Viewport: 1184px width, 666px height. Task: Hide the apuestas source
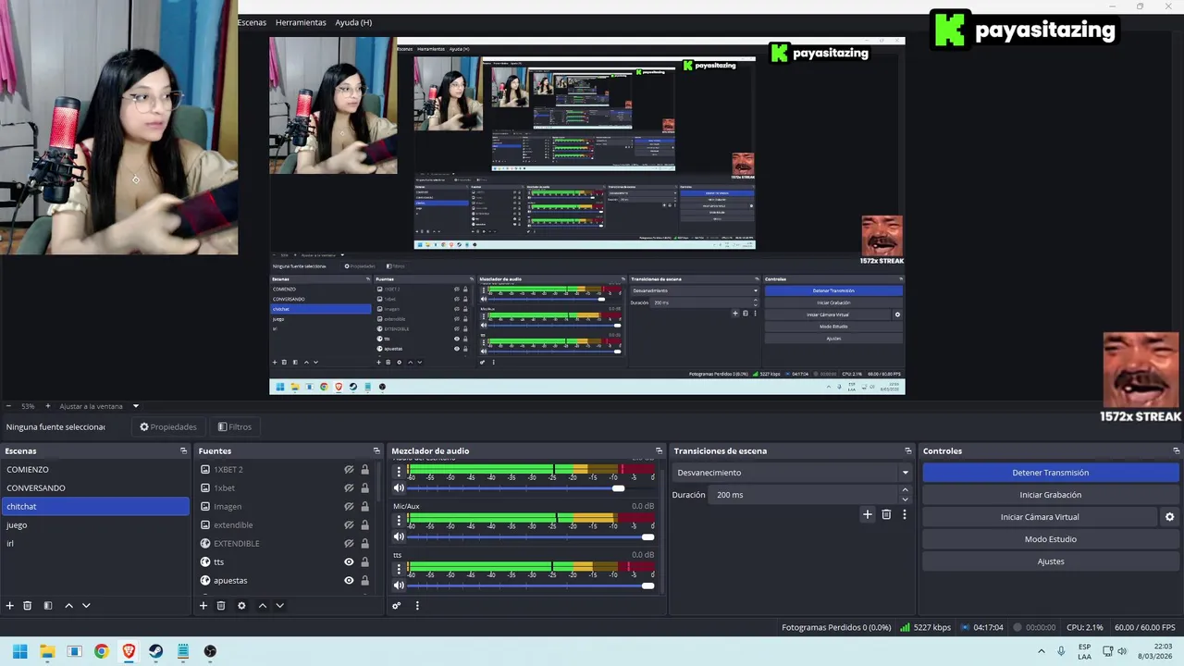(x=349, y=581)
